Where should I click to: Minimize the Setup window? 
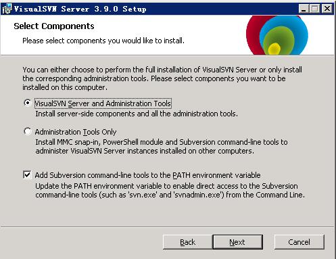[x=304, y=9]
